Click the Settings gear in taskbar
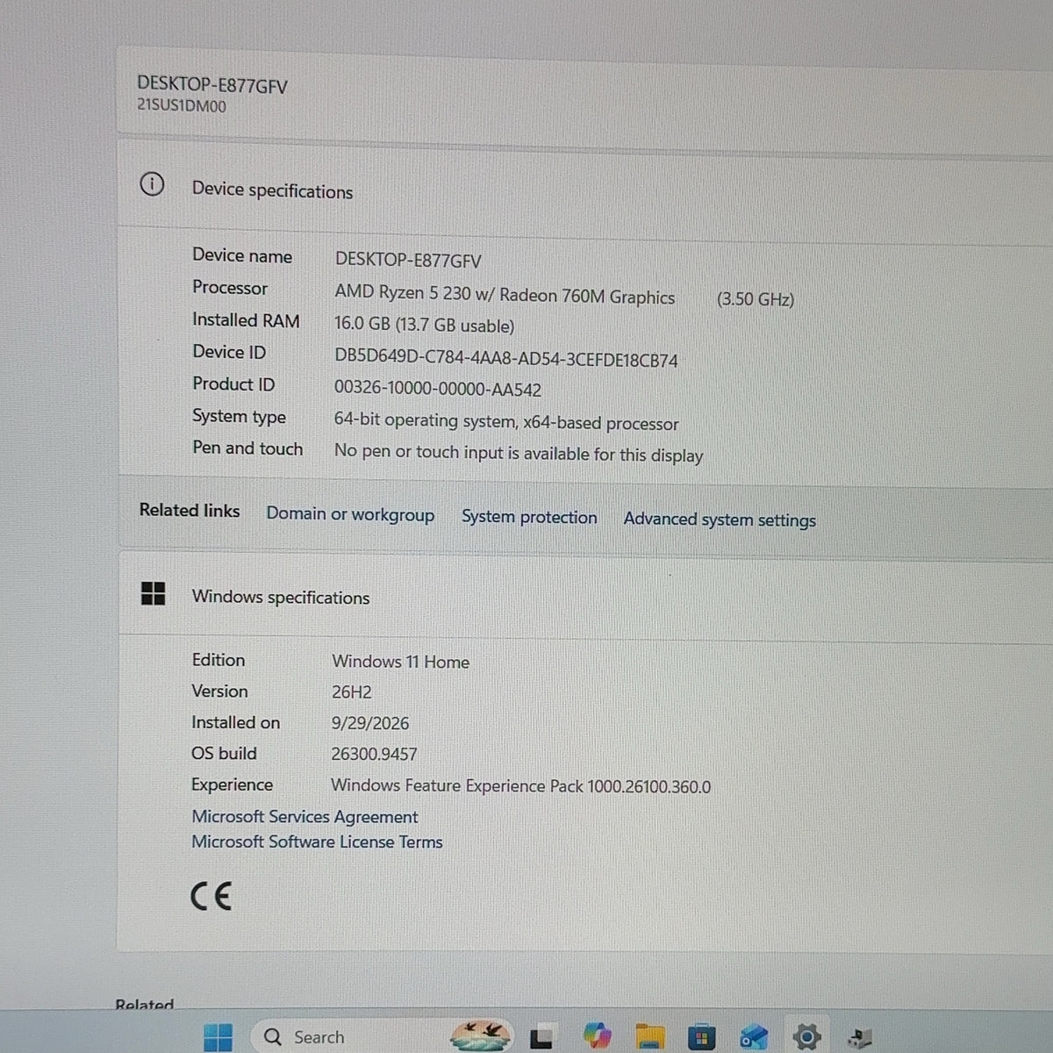 coord(806,1037)
